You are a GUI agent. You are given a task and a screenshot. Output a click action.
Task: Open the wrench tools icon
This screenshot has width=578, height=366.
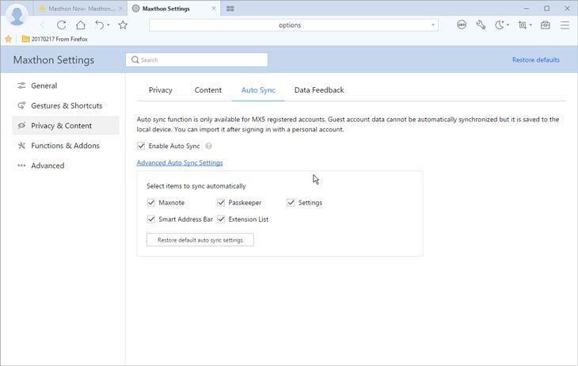[x=481, y=25]
